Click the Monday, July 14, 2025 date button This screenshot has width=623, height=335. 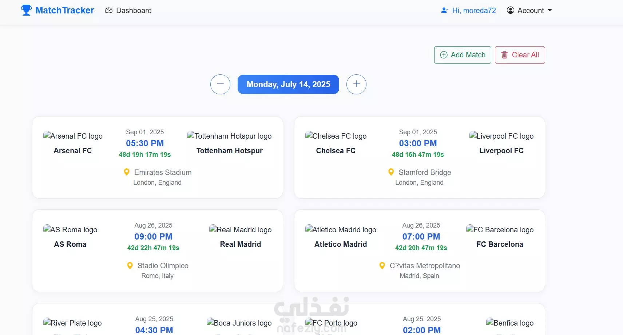288,84
